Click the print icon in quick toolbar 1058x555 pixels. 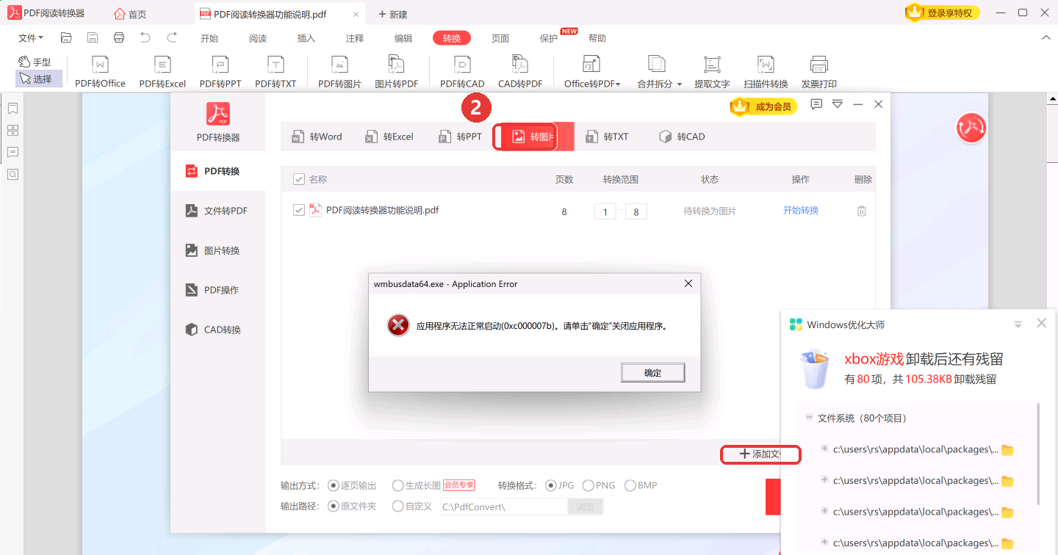point(119,37)
